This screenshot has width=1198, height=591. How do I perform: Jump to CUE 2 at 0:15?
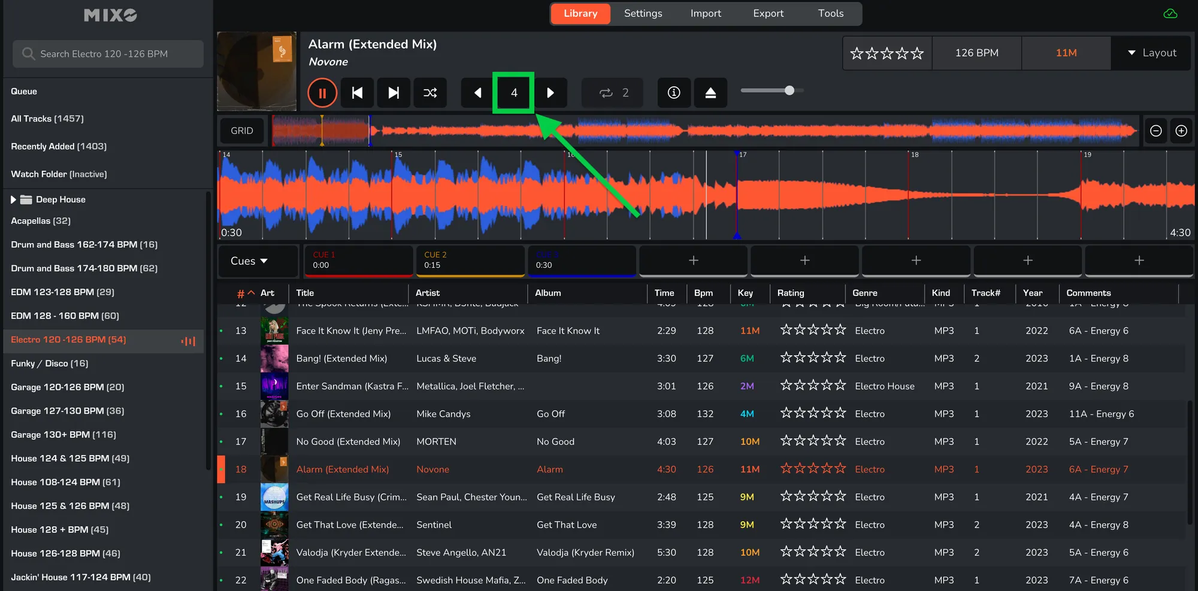470,260
